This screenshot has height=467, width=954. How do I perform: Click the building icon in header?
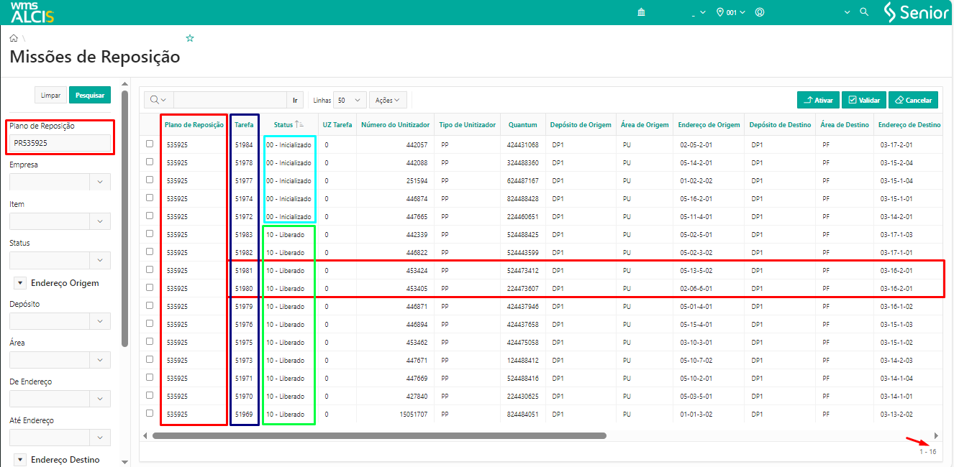tap(641, 13)
